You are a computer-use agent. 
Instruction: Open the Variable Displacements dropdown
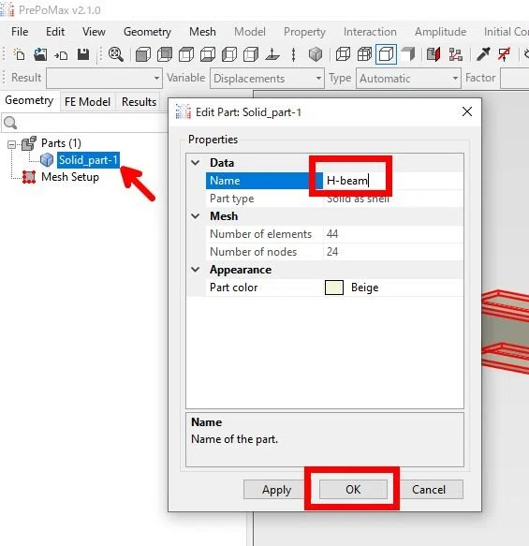(x=267, y=79)
